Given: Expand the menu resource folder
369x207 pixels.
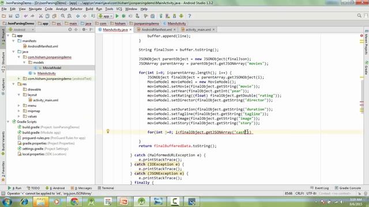Looking at the screenshot, I should pyautogui.click(x=19, y=106).
